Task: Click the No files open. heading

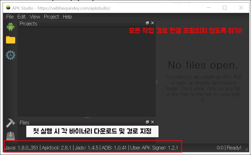Action: click(x=203, y=65)
